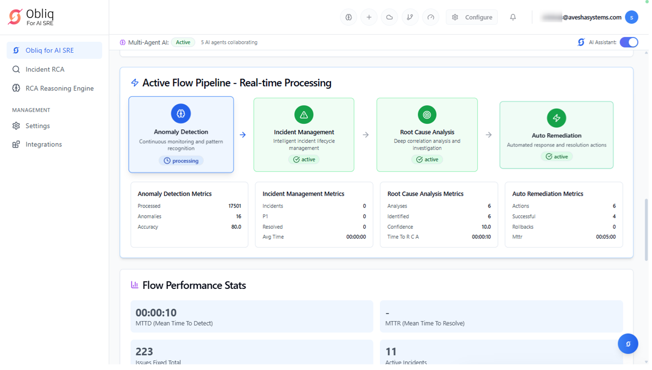Image resolution: width=652 pixels, height=370 pixels.
Task: Click the Configure button
Action: pos(472,17)
